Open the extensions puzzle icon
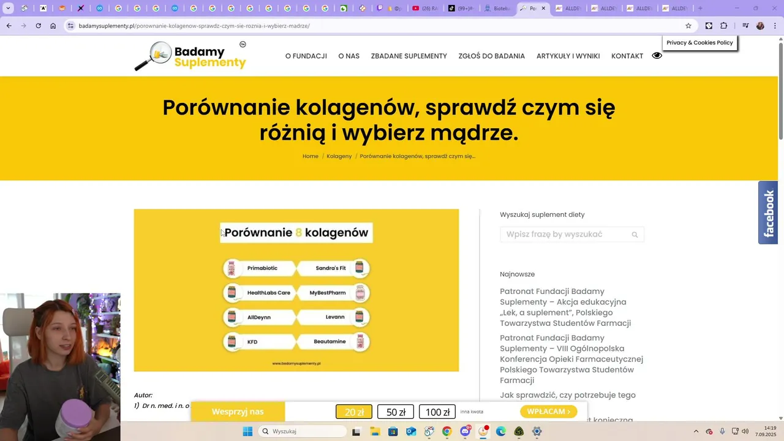 coord(724,26)
